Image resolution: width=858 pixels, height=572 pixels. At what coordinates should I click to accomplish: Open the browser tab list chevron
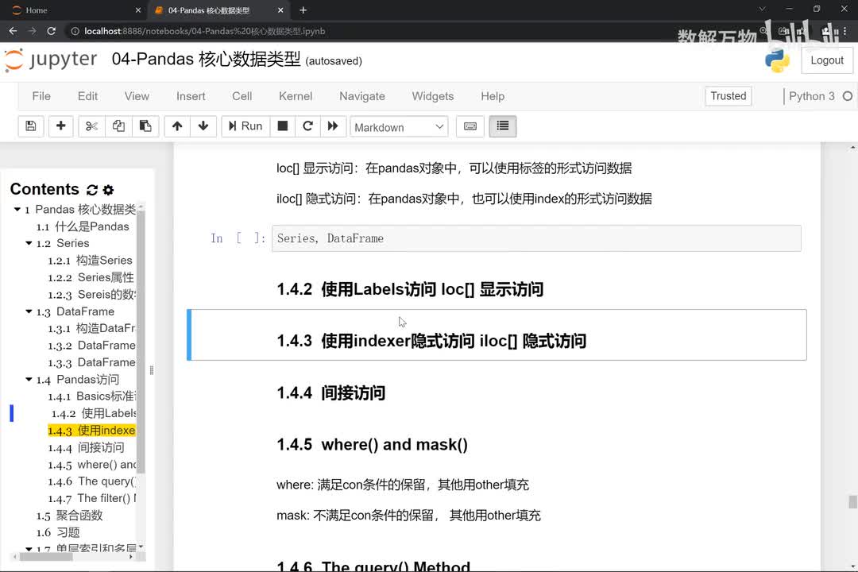[x=762, y=10]
